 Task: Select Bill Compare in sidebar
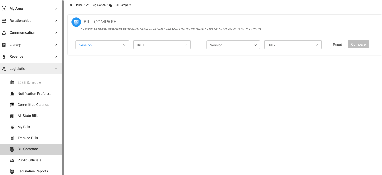tap(31, 149)
